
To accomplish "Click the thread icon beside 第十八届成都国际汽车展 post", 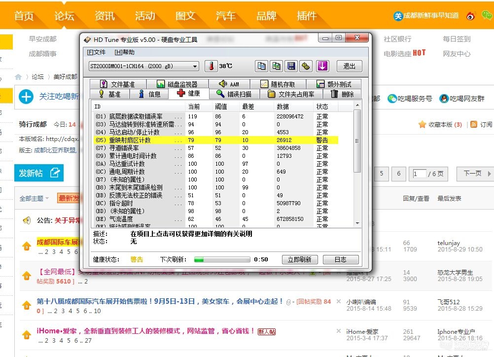I will (27, 305).
